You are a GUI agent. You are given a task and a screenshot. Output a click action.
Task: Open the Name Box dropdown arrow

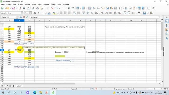[17, 17]
